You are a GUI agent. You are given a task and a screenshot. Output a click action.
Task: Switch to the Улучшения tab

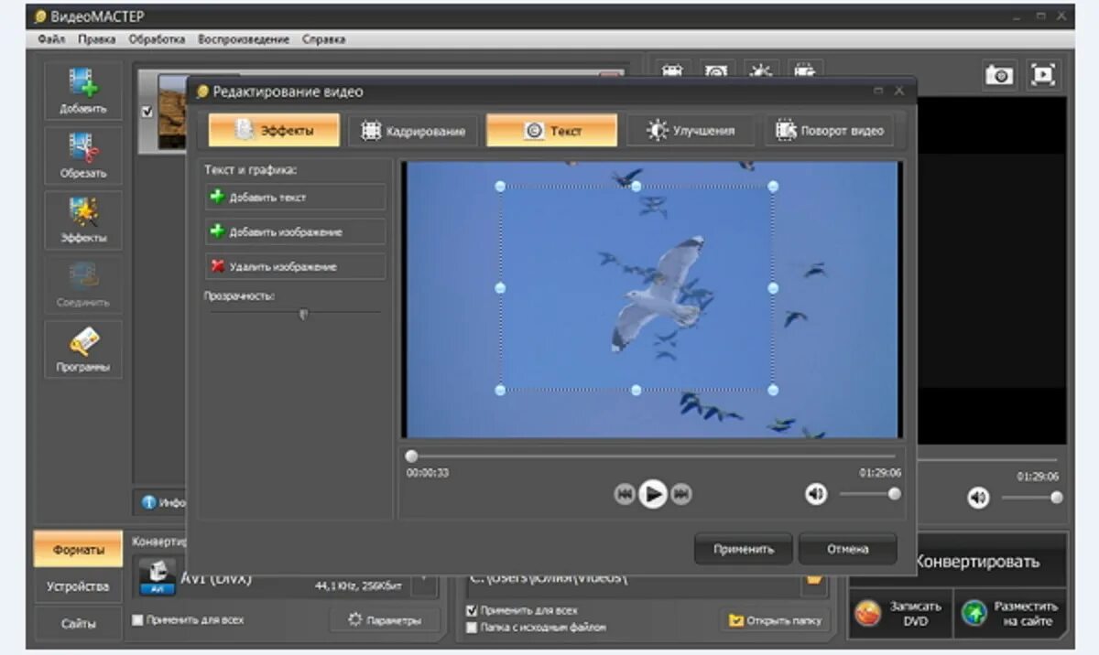691,131
